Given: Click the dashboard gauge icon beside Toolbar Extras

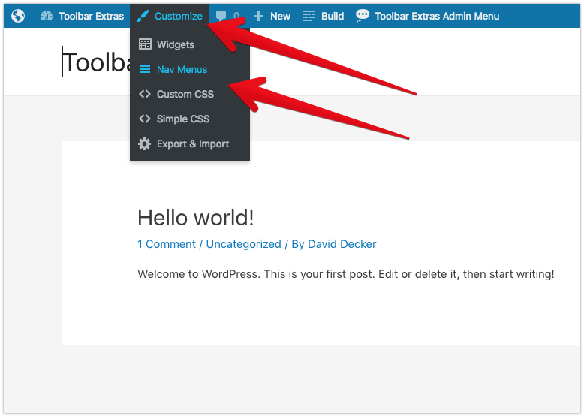Looking at the screenshot, I should 47,16.
